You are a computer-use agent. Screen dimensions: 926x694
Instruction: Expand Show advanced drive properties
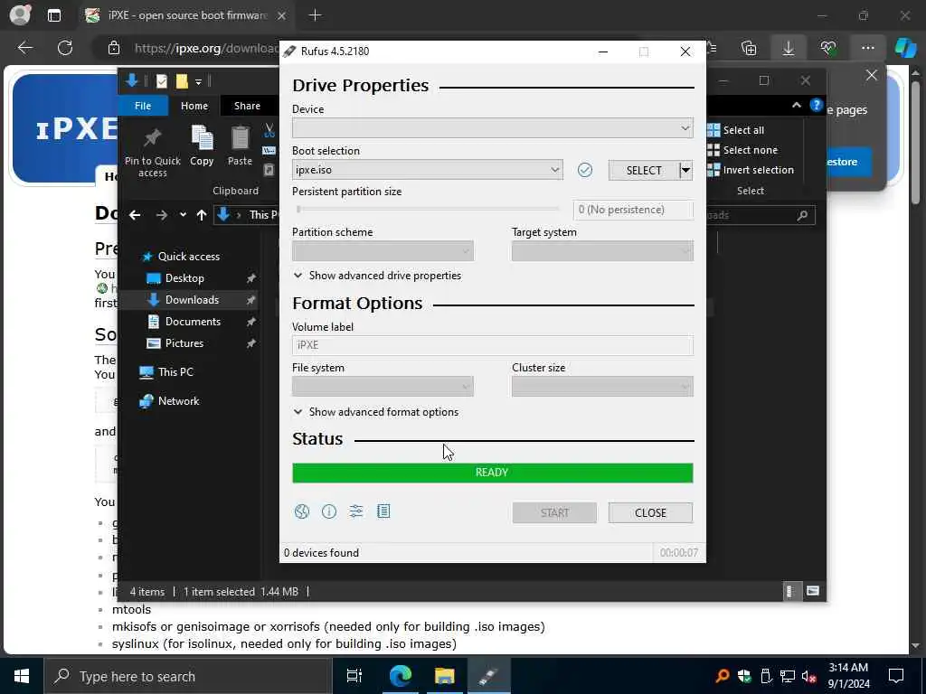[x=377, y=276]
